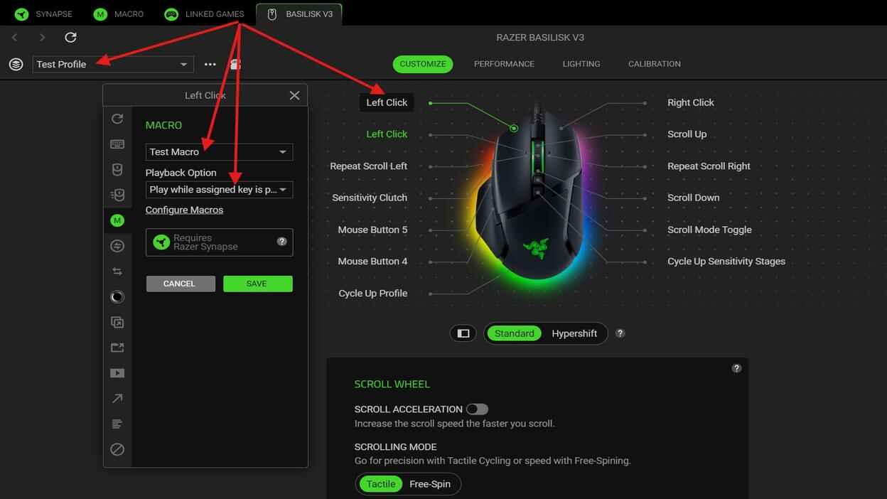Select the Keyboard Function sidebar icon
Image resolution: width=887 pixels, height=499 pixels.
117,144
